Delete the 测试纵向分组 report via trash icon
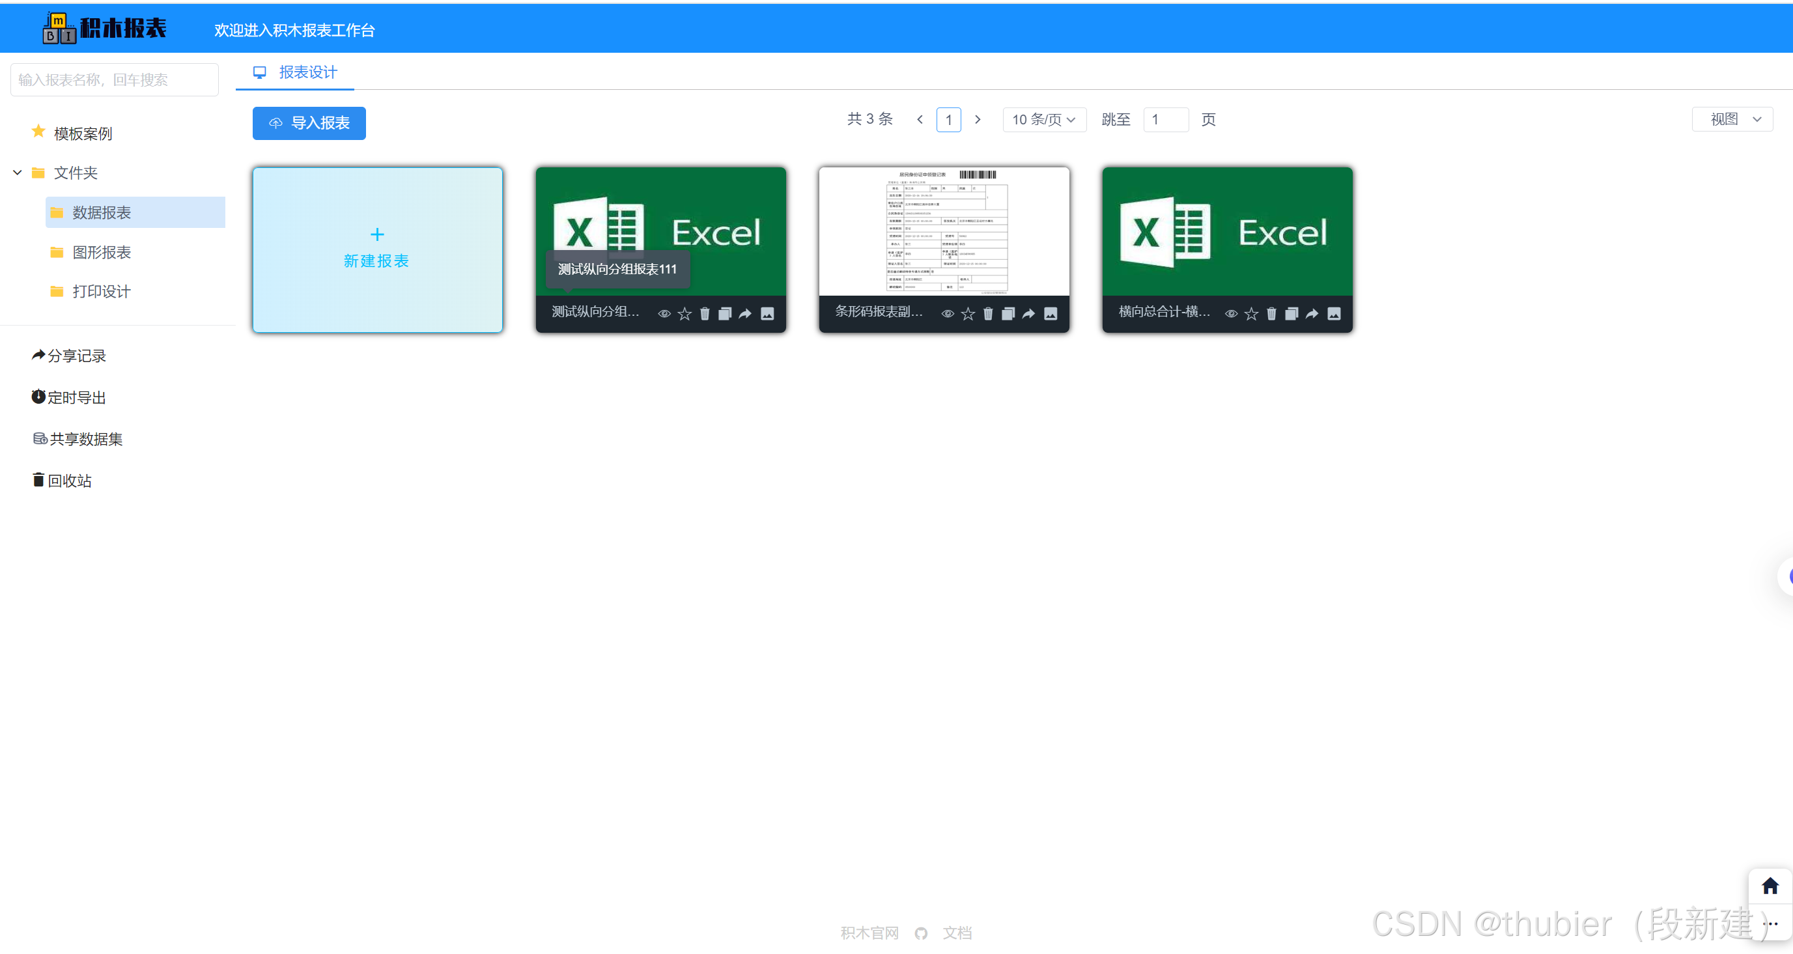 [x=705, y=314]
